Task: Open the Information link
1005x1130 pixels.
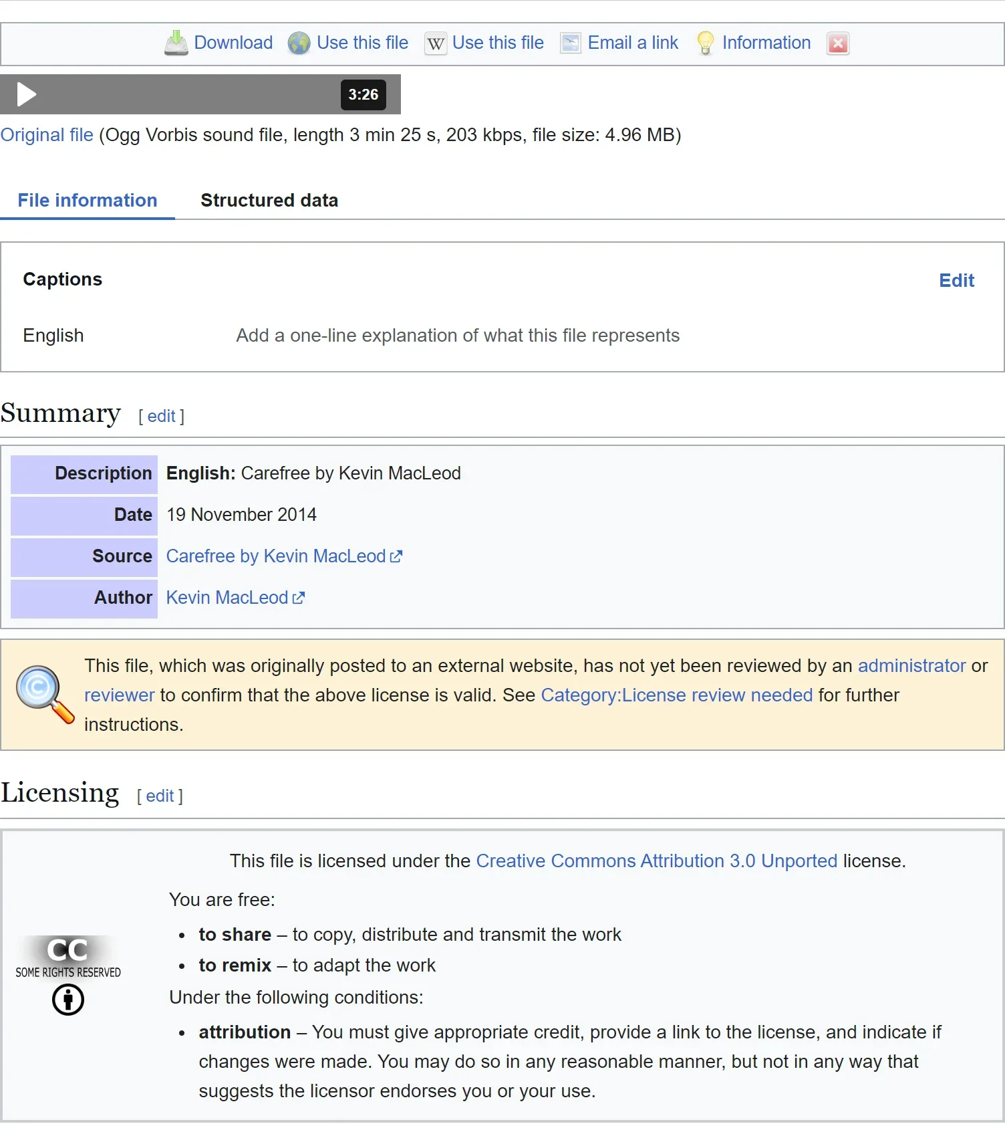Action: (x=766, y=43)
